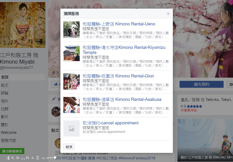This screenshot has width=233, height=162.
Task: Click the #KimonoFantasy2018 hashtag
Action: 137,158
